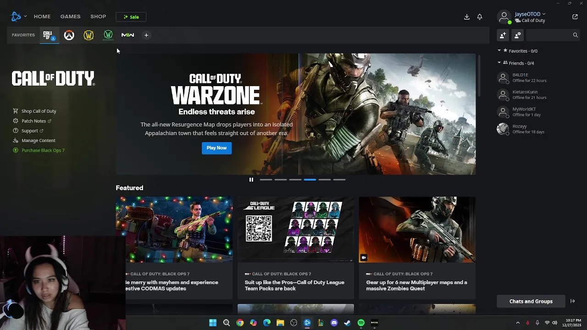
Task: Open the friend management settings icon
Action: click(518, 35)
